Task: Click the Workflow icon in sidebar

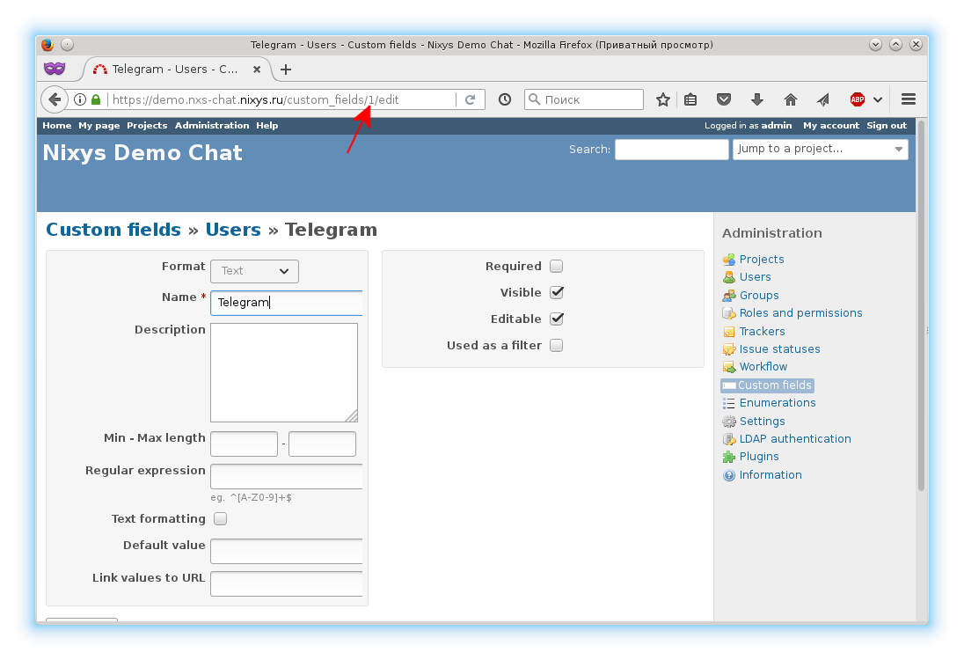Action: tap(729, 367)
